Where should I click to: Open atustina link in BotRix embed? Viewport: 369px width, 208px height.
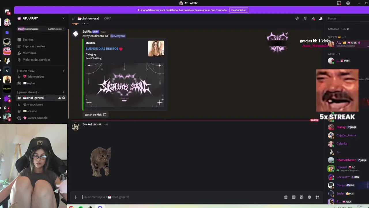91,43
